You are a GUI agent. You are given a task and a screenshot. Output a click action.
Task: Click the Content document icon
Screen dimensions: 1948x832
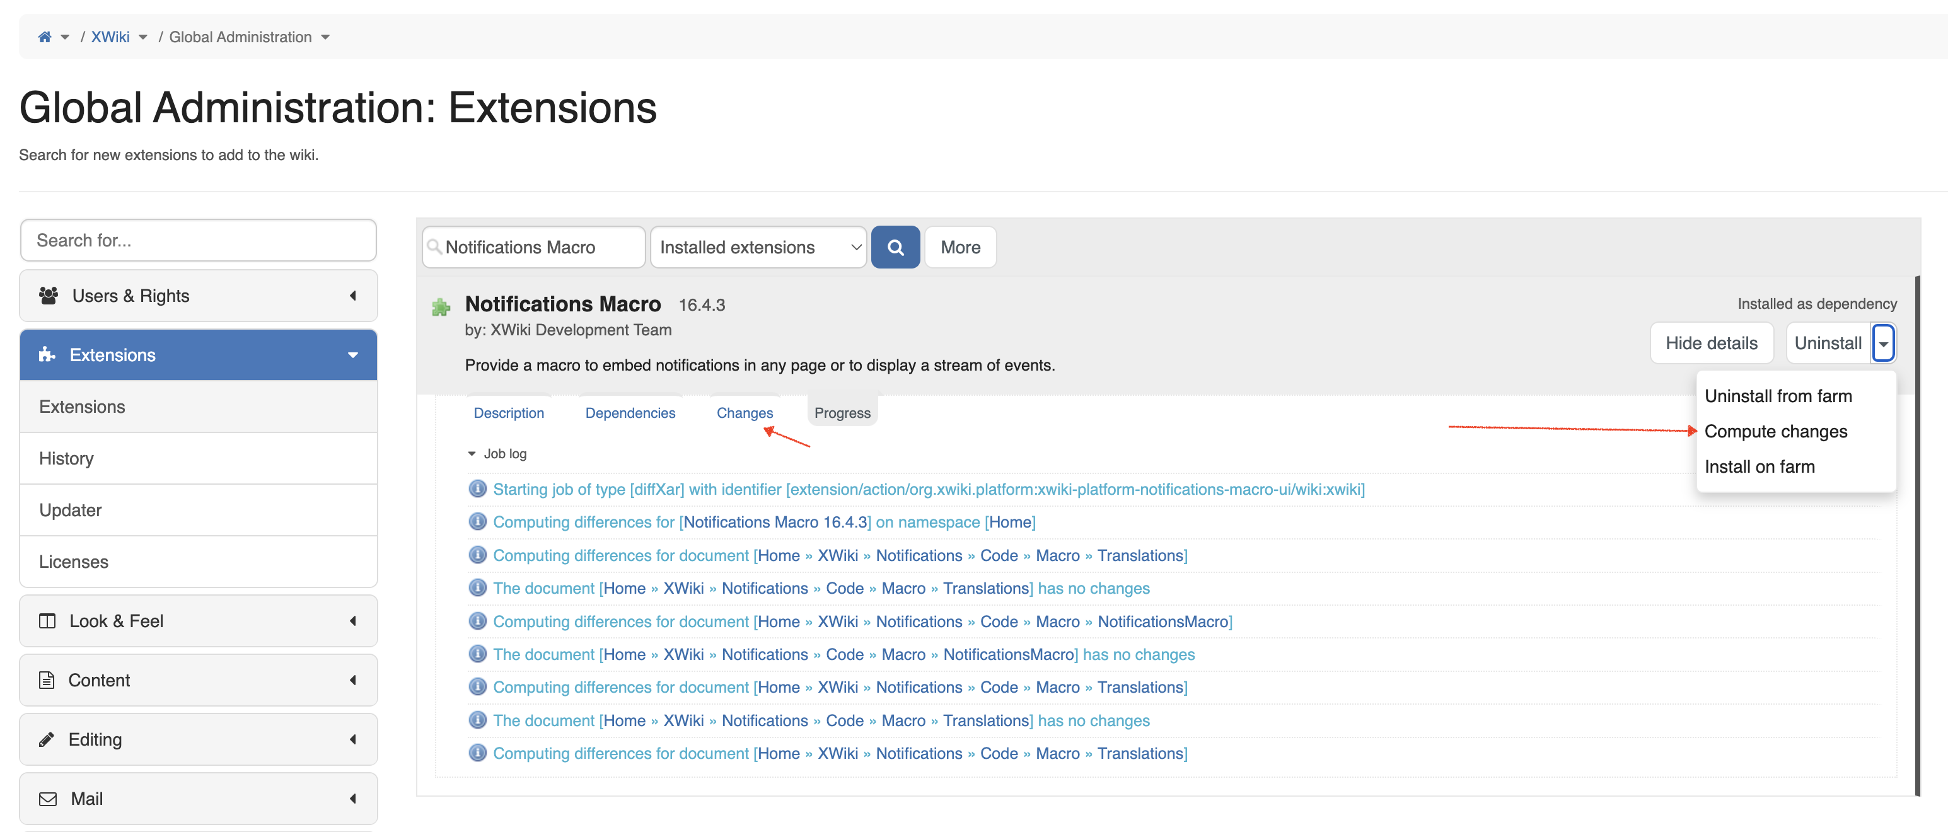(47, 680)
